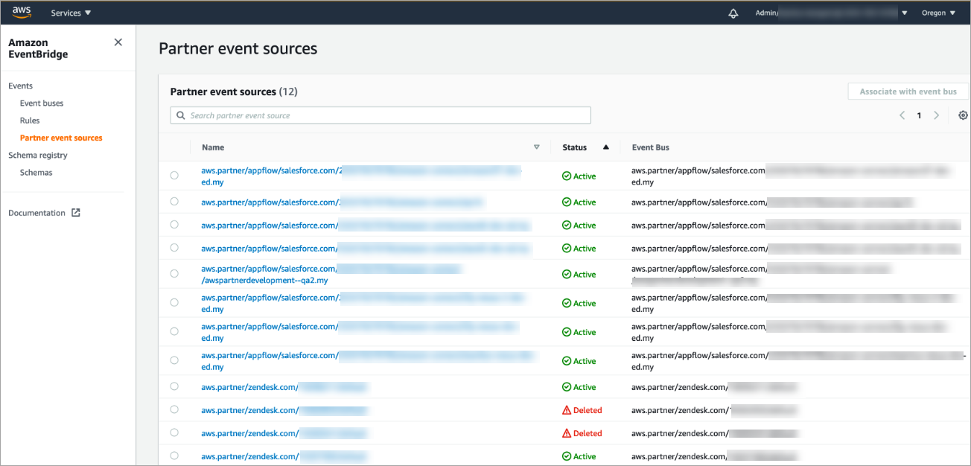Go to previous page arrow

[902, 115]
